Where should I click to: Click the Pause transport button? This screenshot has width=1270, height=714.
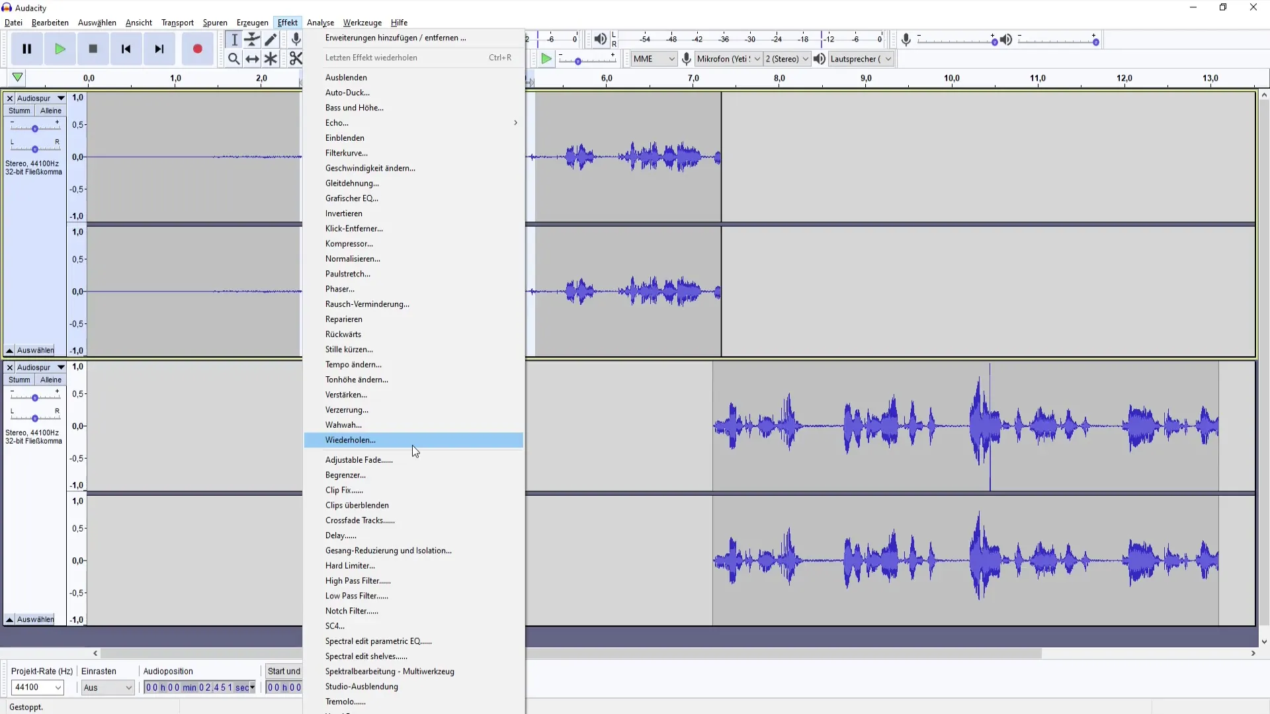click(x=27, y=49)
